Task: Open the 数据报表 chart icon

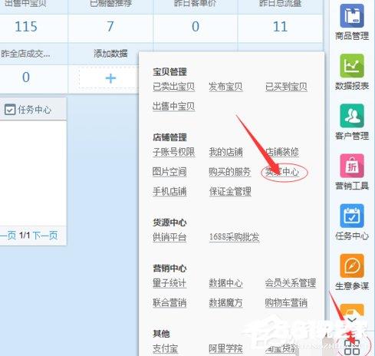Action: coord(352,66)
